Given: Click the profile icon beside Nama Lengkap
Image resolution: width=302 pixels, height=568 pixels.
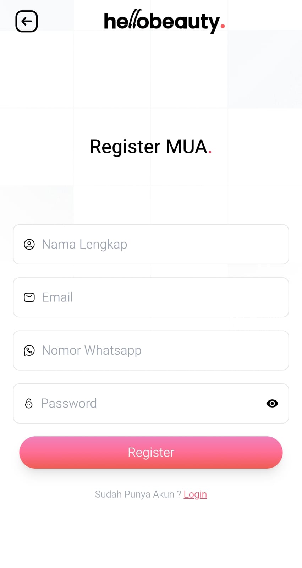Looking at the screenshot, I should click(x=29, y=244).
